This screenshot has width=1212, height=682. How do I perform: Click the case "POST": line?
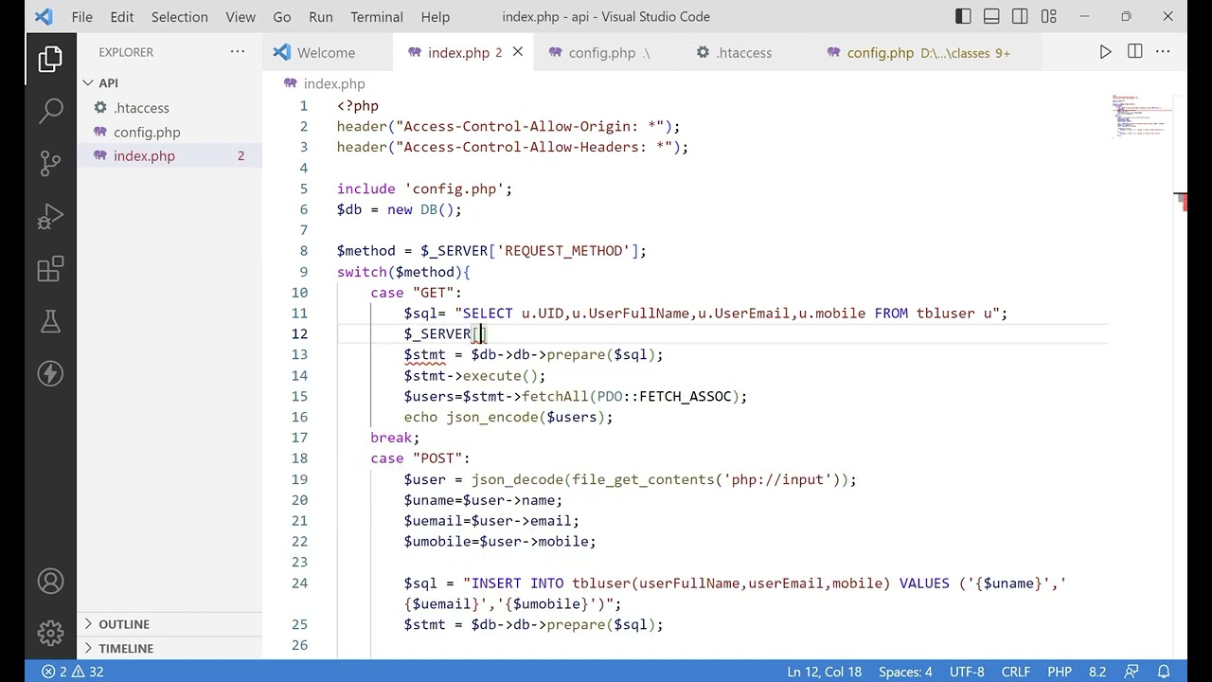420,458
